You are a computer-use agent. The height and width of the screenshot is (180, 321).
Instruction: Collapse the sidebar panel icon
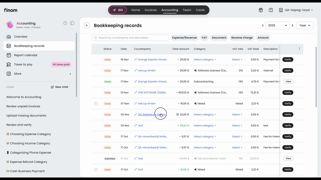[x=72, y=23]
